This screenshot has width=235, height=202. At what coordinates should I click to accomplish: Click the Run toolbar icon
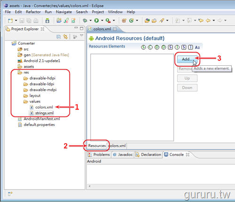coord(96,20)
